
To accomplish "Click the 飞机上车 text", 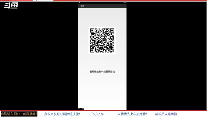I will pos(97,114).
